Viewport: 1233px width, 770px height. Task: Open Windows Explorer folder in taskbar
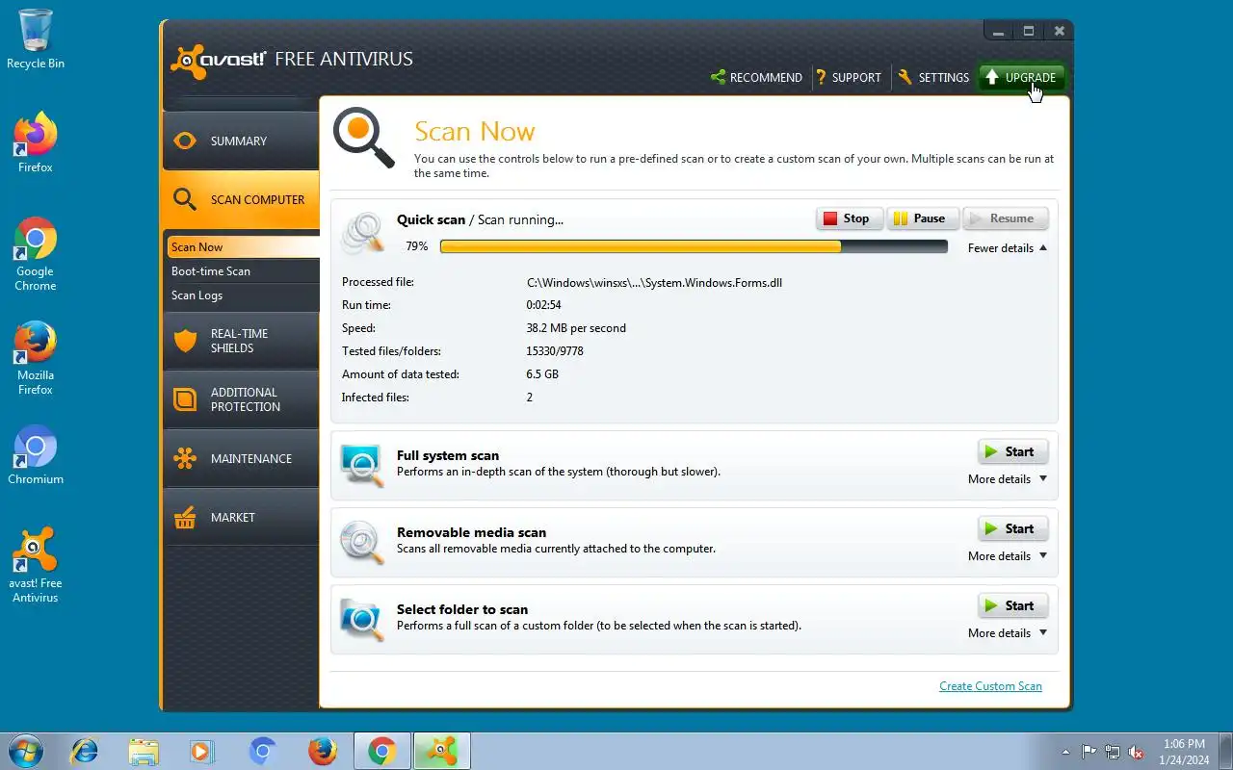(x=143, y=751)
